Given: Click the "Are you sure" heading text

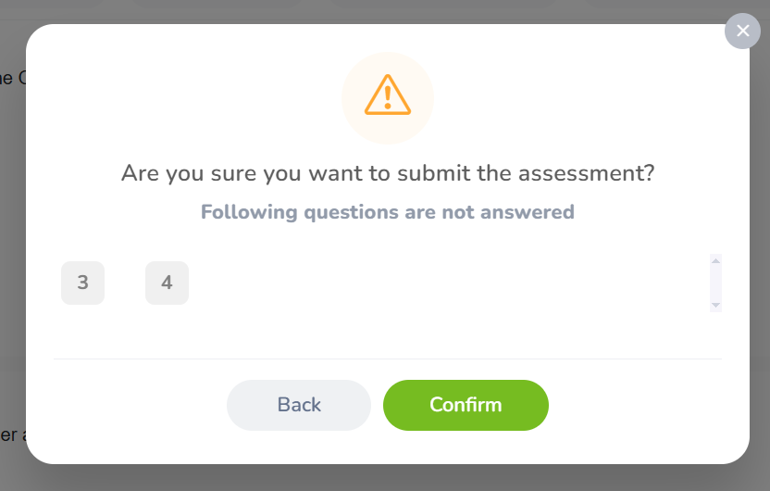Looking at the screenshot, I should click(388, 173).
